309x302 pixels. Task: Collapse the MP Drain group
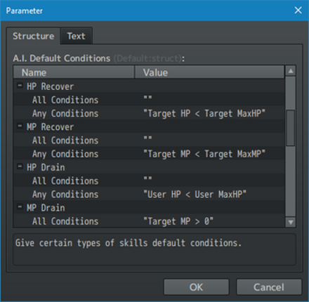20,207
